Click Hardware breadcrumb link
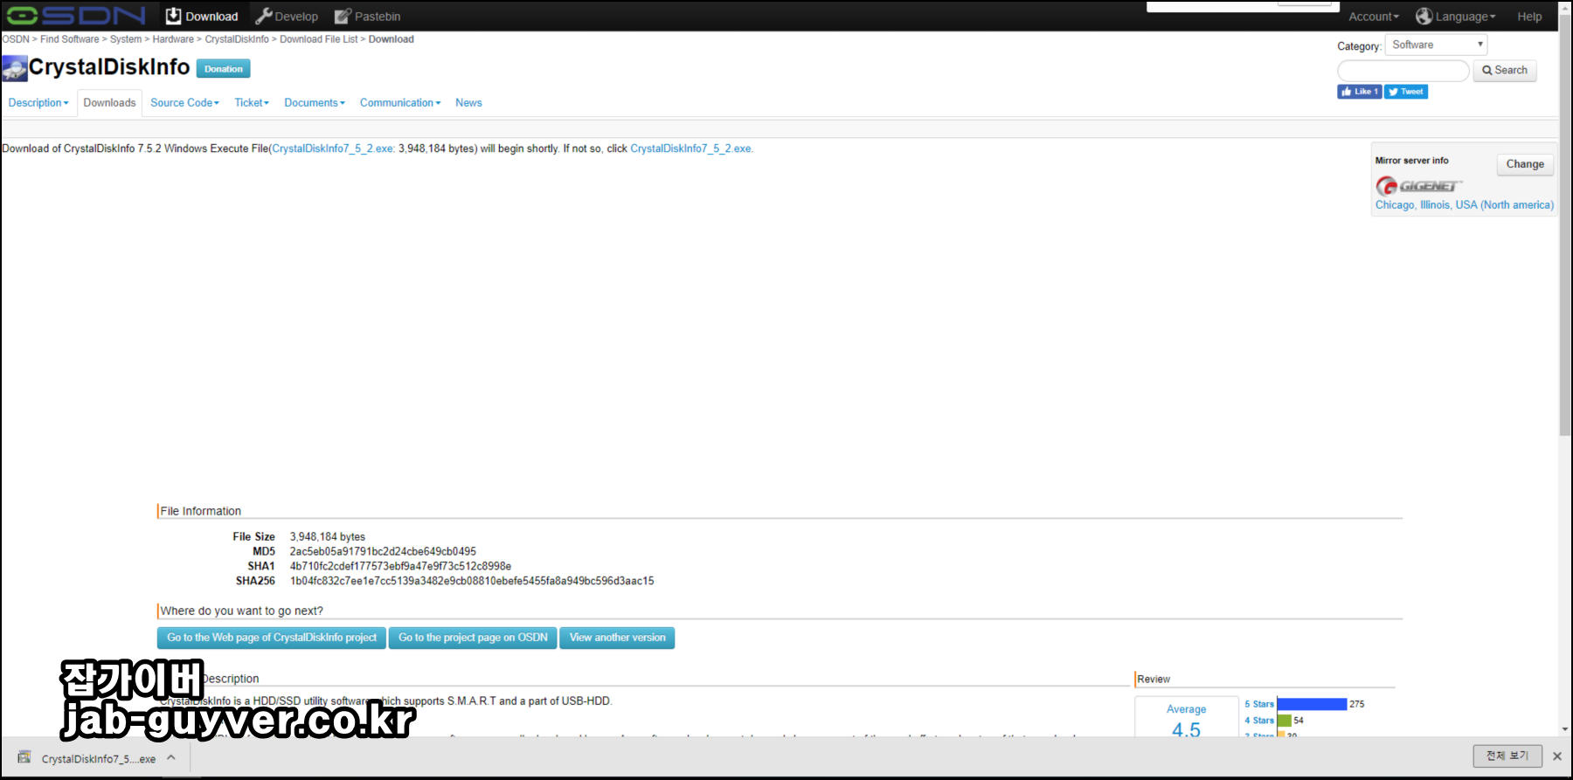Screen dimensions: 1573x780 [x=173, y=39]
